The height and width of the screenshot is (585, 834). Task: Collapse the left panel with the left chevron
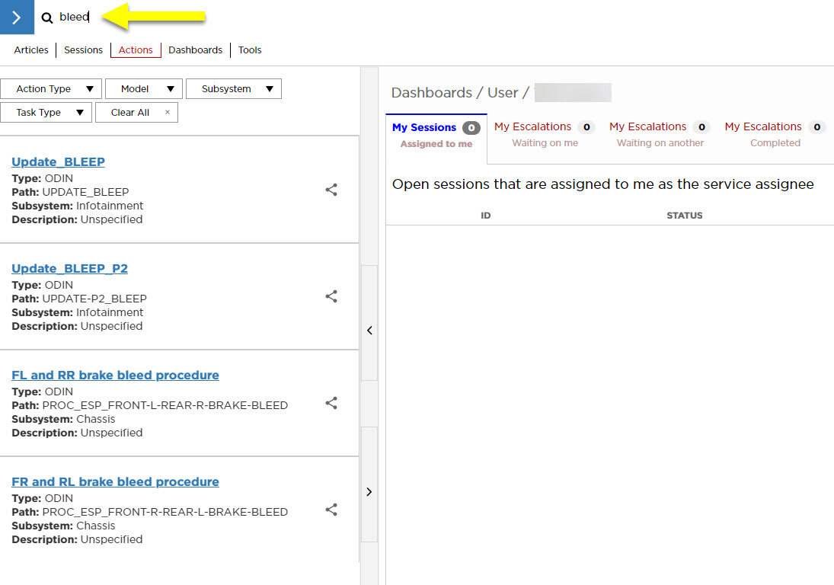click(369, 331)
